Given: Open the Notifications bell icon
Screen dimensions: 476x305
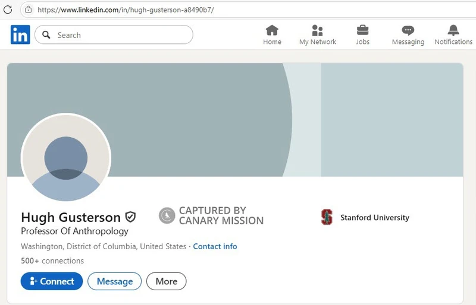Looking at the screenshot, I should (x=453, y=30).
